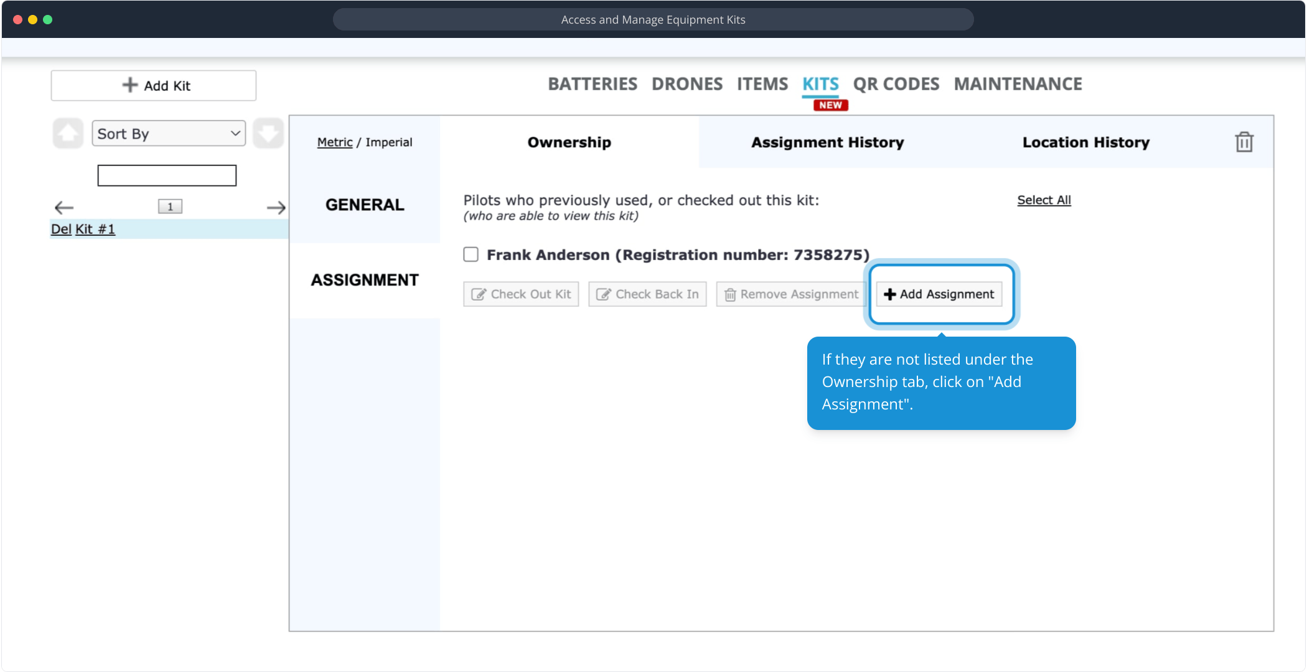Open the Location History tab
Viewport: 1307px width, 672px height.
[1085, 142]
